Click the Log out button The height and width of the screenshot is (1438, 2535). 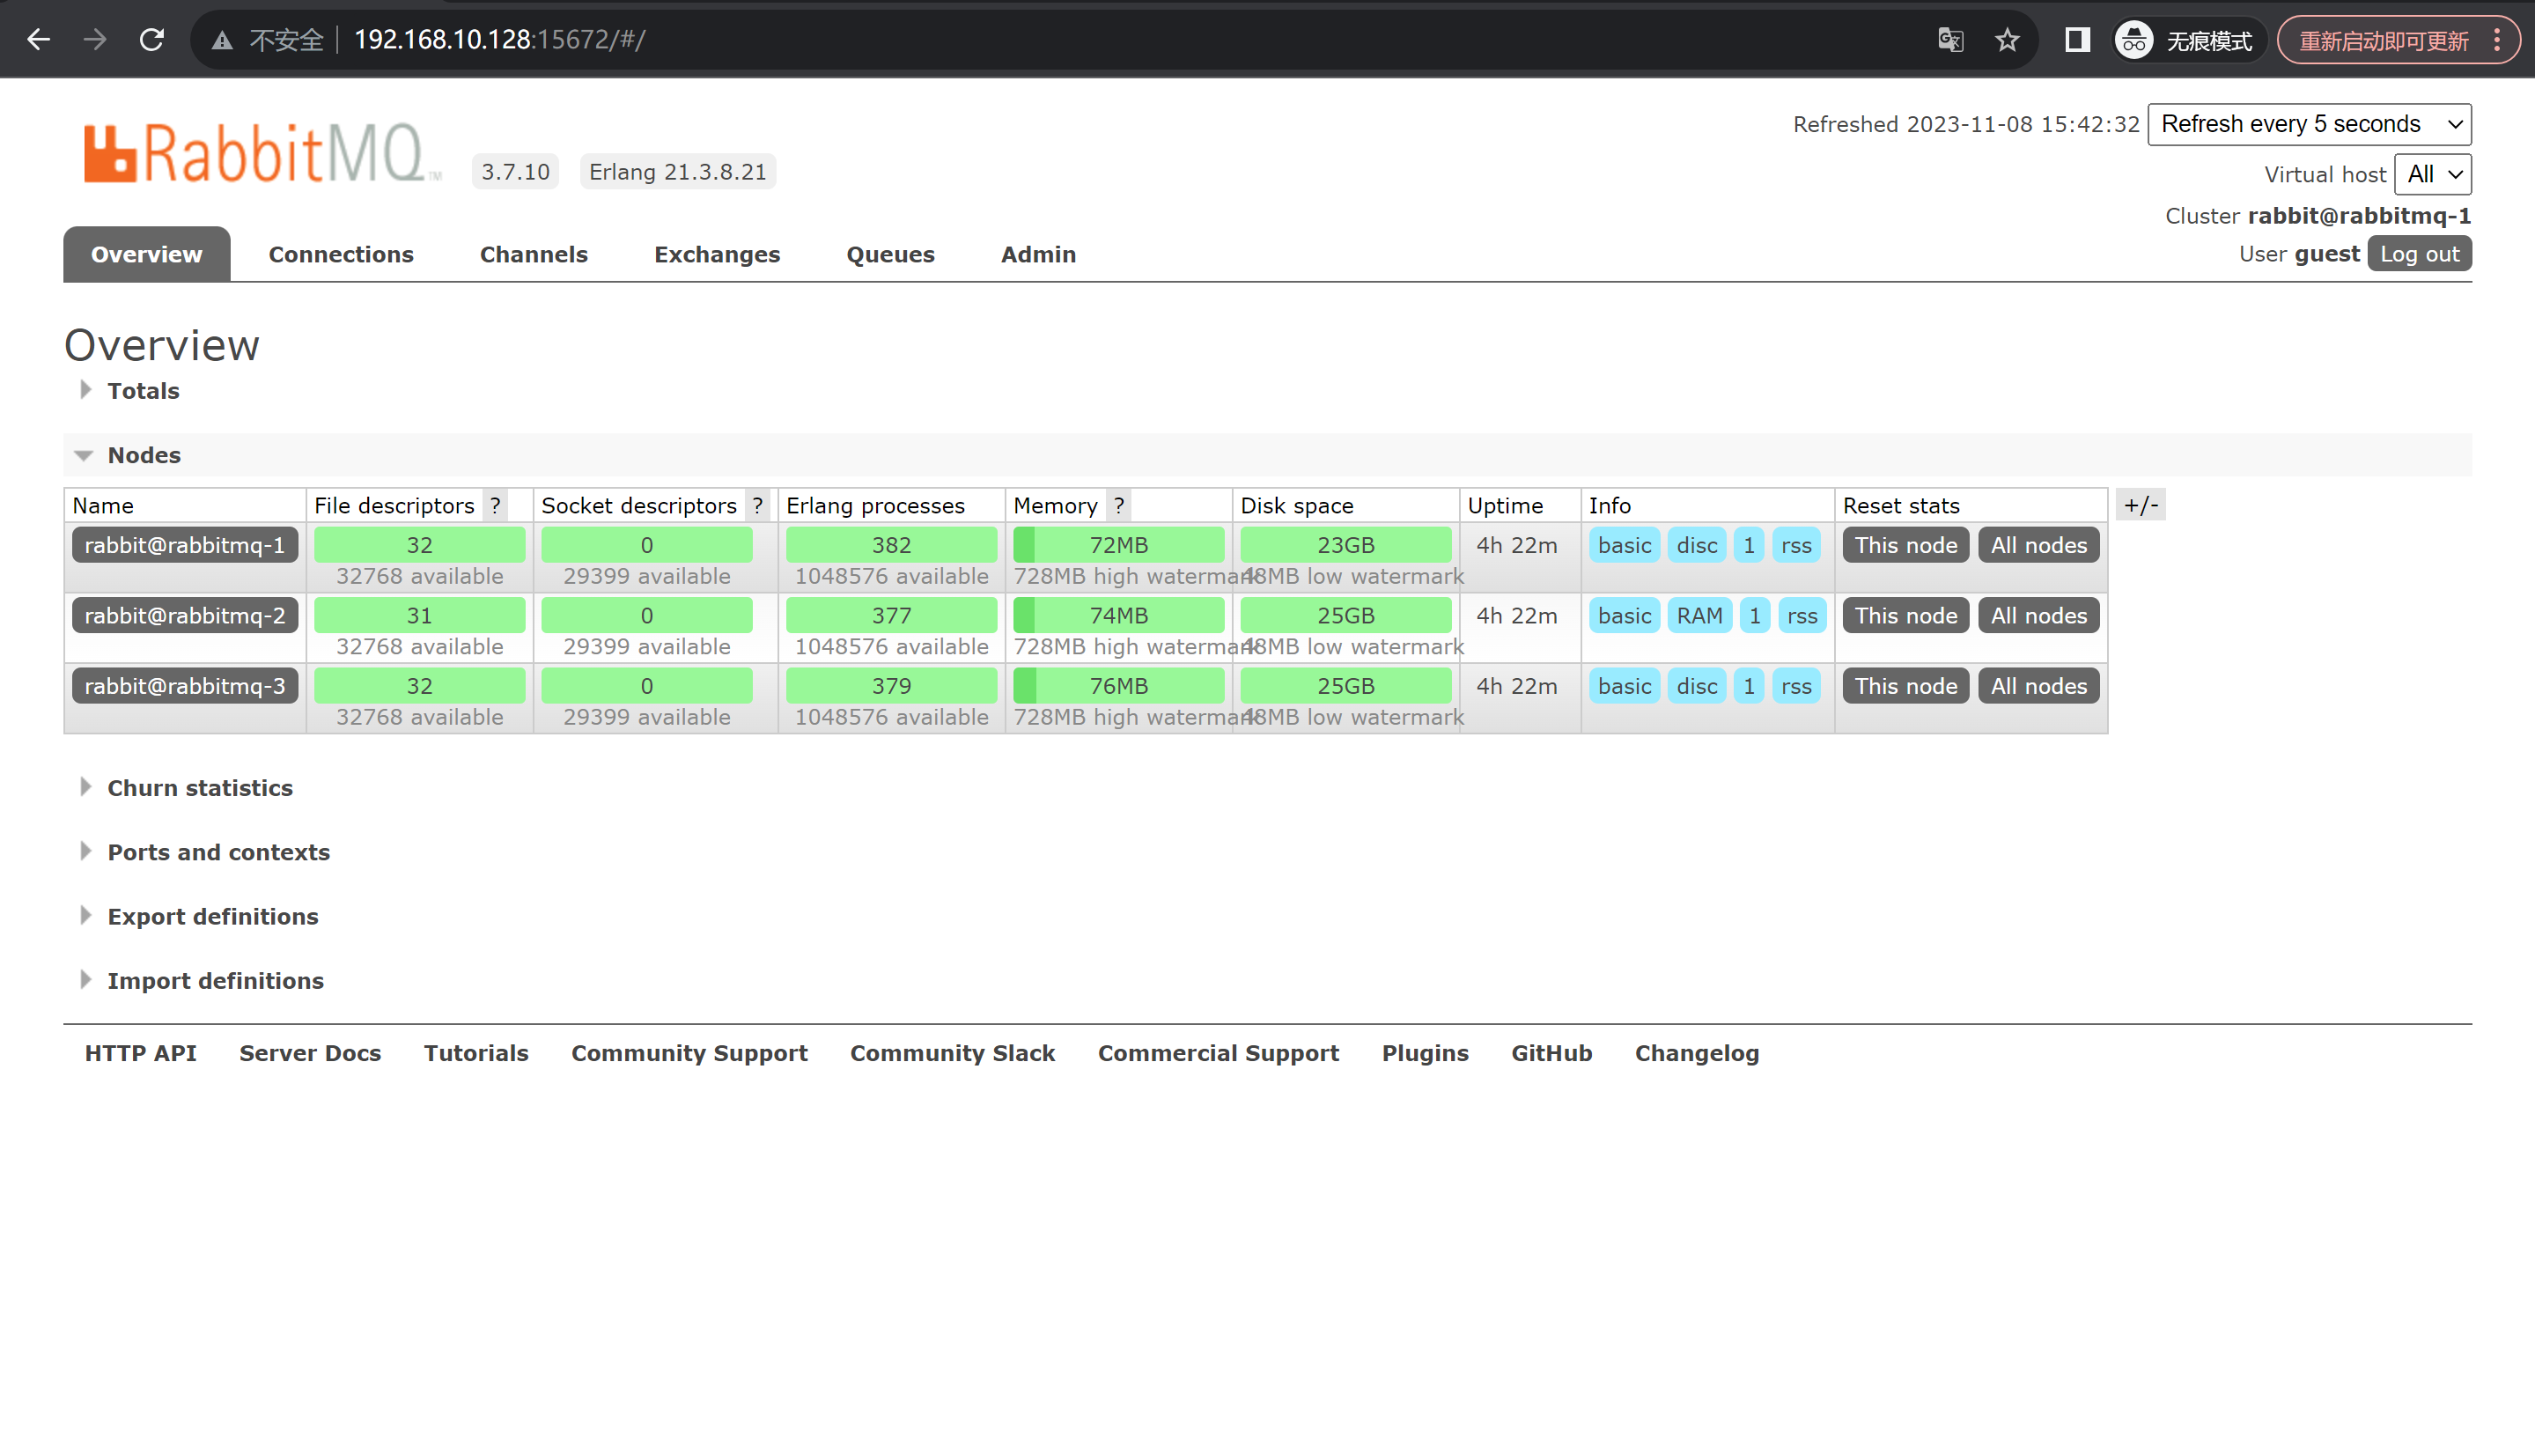(x=2419, y=254)
